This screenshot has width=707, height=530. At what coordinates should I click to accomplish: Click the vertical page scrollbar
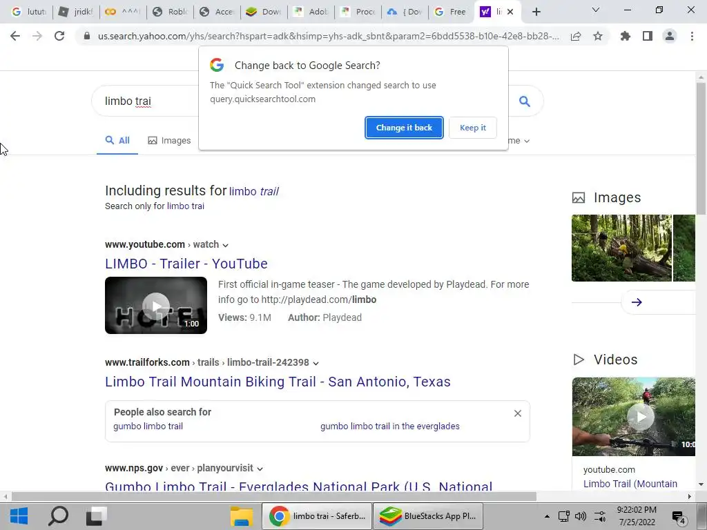coord(701,149)
